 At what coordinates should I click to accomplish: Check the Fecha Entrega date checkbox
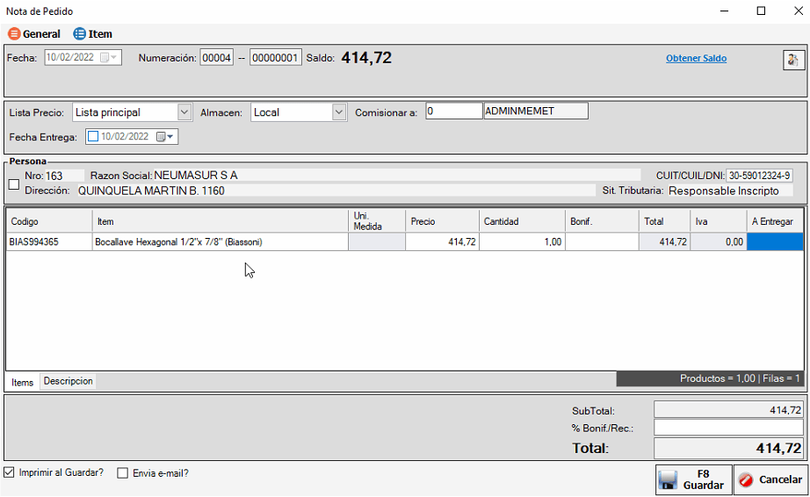click(x=93, y=137)
